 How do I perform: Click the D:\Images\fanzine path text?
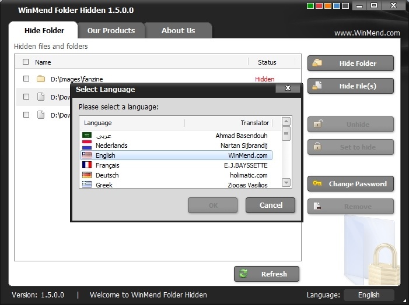(x=76, y=79)
